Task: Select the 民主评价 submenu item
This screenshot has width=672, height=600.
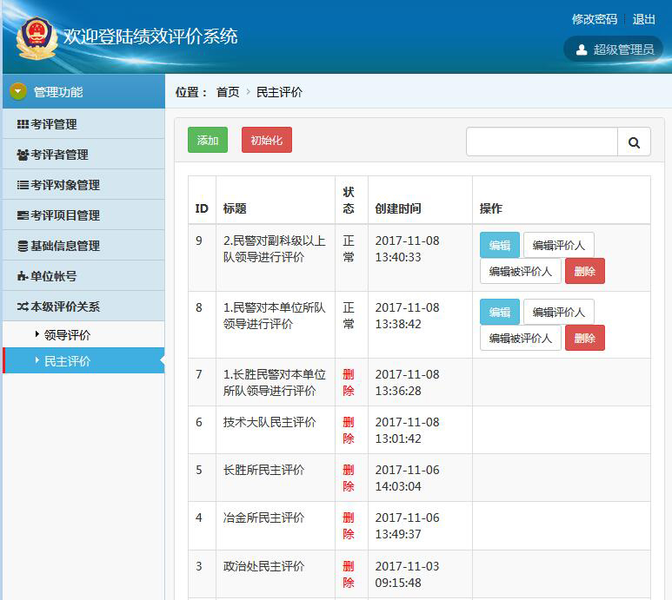Action: (67, 361)
